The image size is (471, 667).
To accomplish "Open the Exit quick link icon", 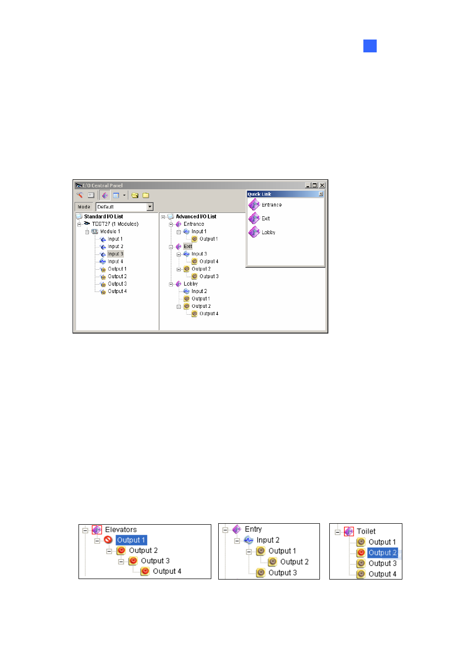I will [x=254, y=218].
